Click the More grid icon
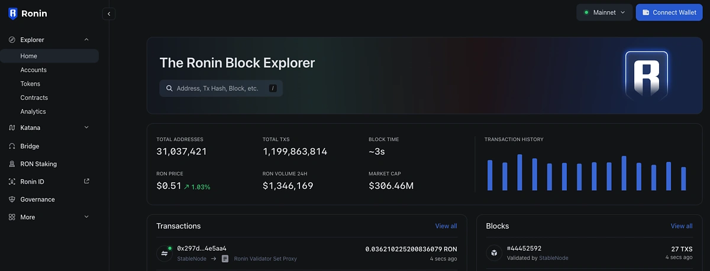The width and height of the screenshot is (710, 271). [12, 217]
